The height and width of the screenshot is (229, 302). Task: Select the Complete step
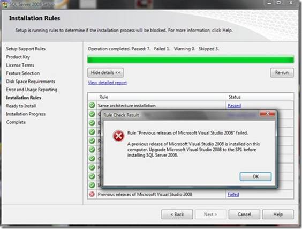click(16, 122)
